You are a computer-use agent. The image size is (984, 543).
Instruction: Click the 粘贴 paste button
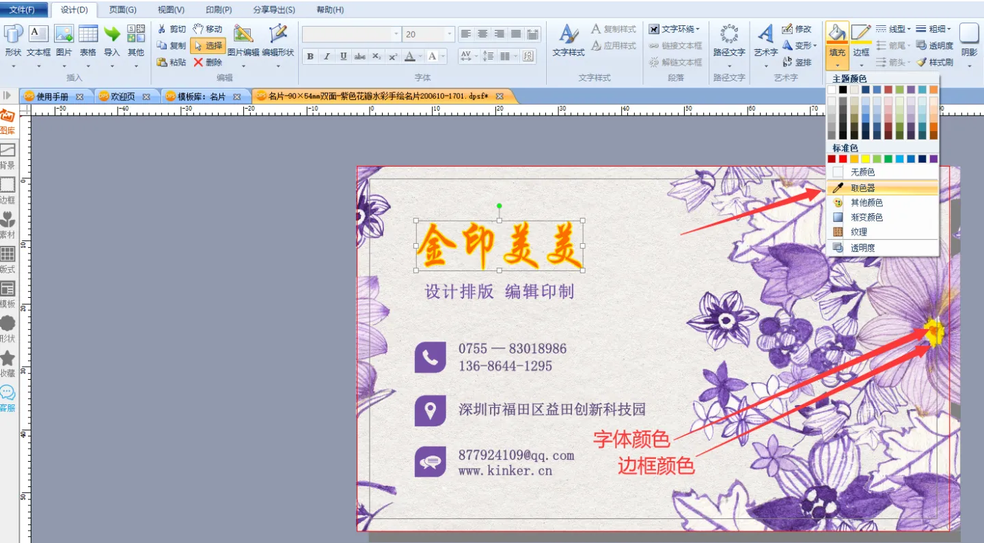pyautogui.click(x=171, y=62)
